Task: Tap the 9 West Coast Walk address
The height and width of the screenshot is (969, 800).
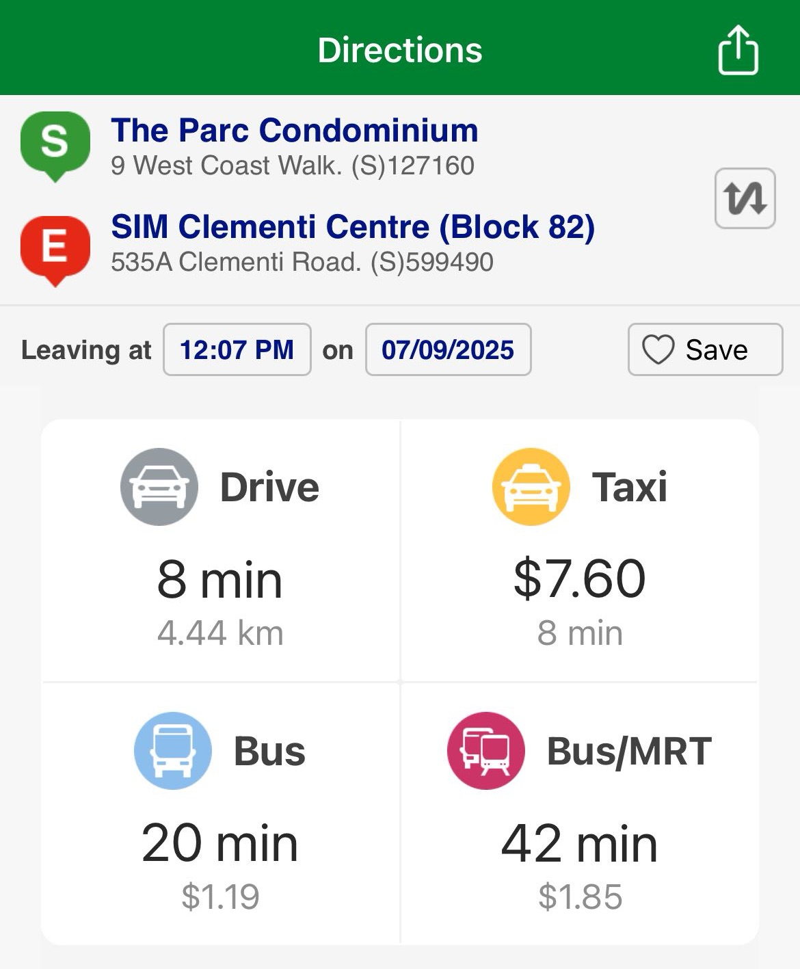Action: coord(293,165)
